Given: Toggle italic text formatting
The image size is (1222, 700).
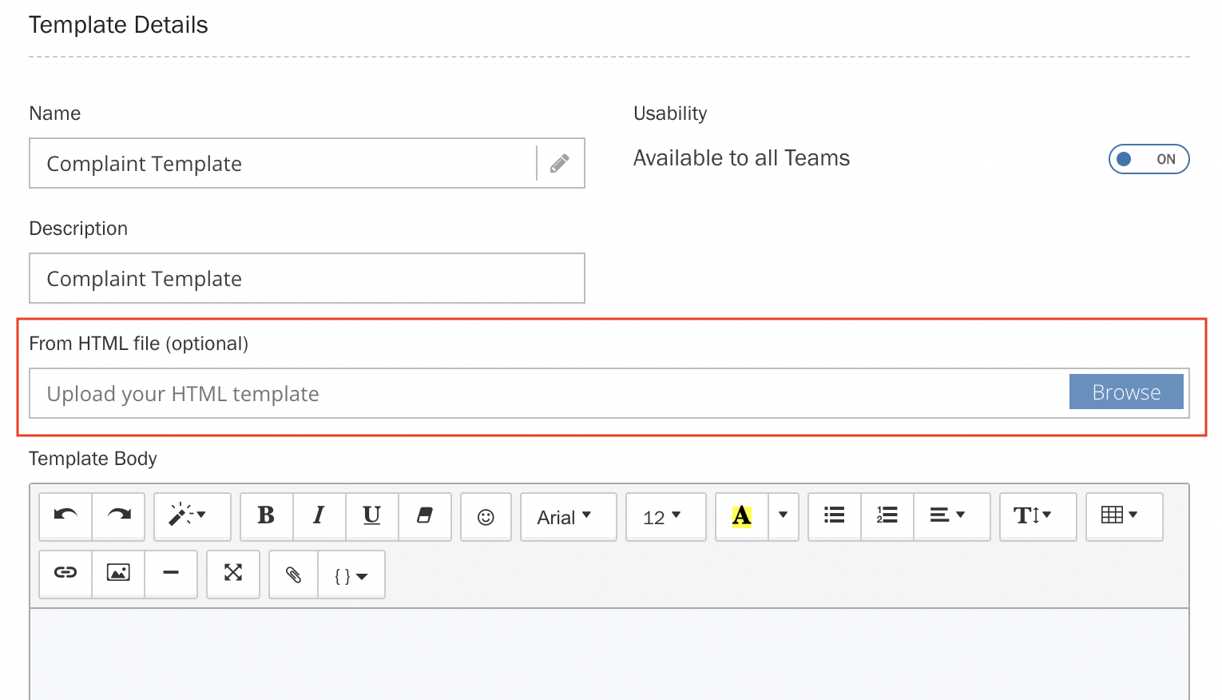Looking at the screenshot, I should click(319, 516).
